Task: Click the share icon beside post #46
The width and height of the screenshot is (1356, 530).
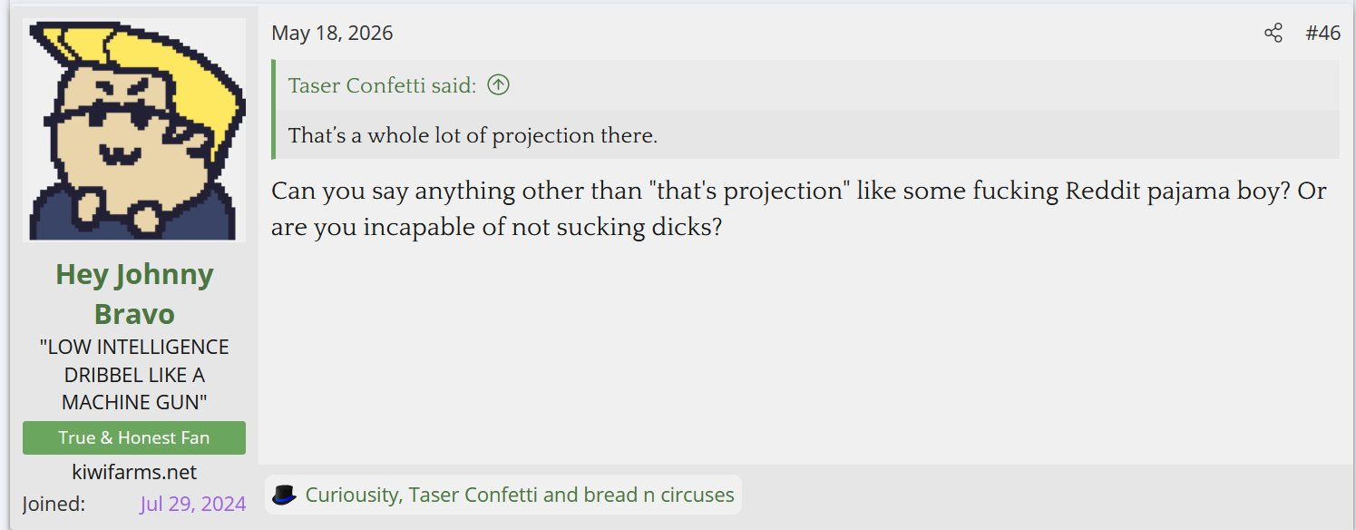Action: pos(1273,34)
